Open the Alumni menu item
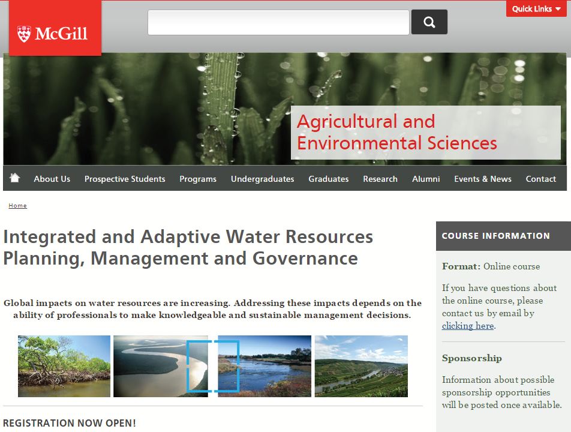The width and height of the screenshot is (571, 432). pos(426,179)
